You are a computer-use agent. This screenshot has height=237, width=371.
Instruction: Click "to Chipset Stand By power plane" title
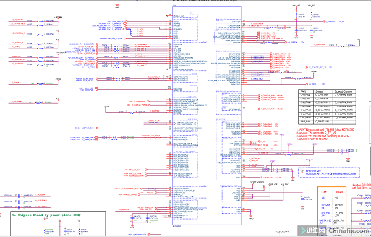tap(46, 215)
